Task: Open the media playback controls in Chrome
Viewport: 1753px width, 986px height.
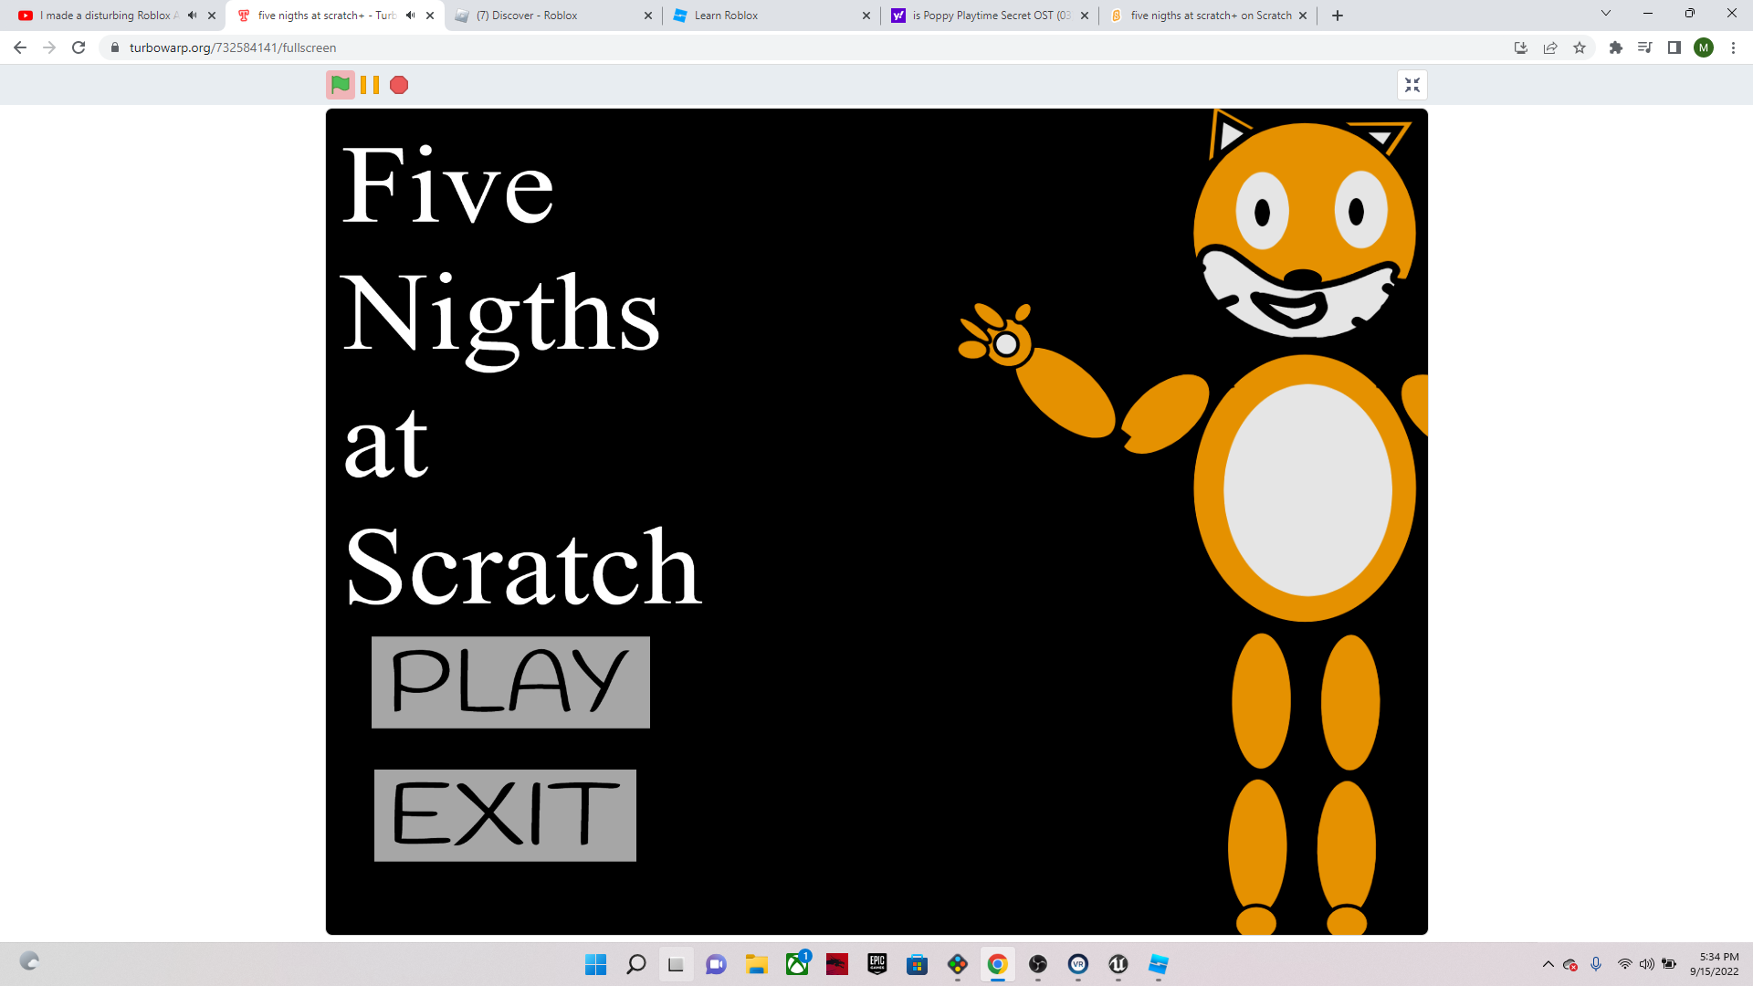Action: [1644, 47]
